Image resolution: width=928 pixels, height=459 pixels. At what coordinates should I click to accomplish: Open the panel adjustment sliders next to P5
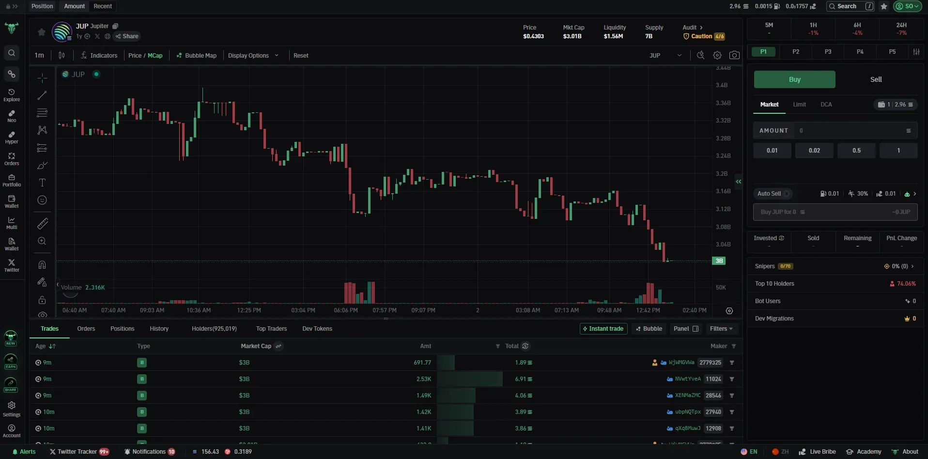(x=916, y=52)
